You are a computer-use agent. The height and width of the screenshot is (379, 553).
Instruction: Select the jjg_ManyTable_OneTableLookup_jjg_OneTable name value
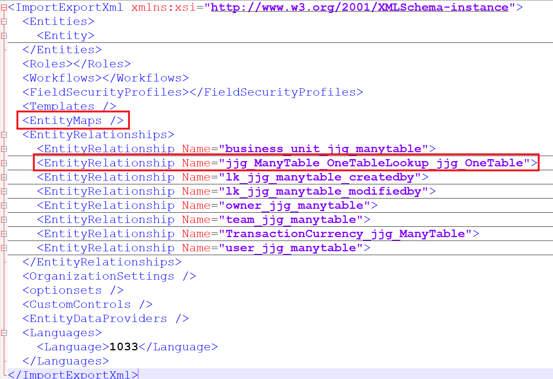(x=375, y=163)
